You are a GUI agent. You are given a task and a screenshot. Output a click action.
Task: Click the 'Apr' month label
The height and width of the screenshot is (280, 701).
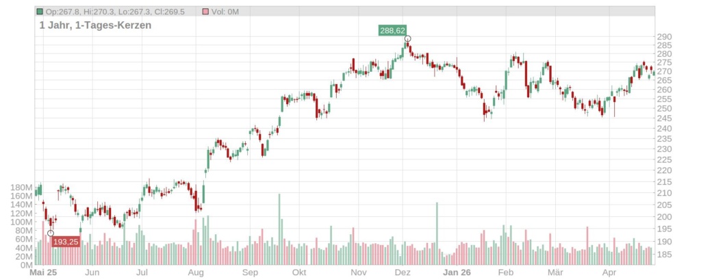click(x=609, y=272)
